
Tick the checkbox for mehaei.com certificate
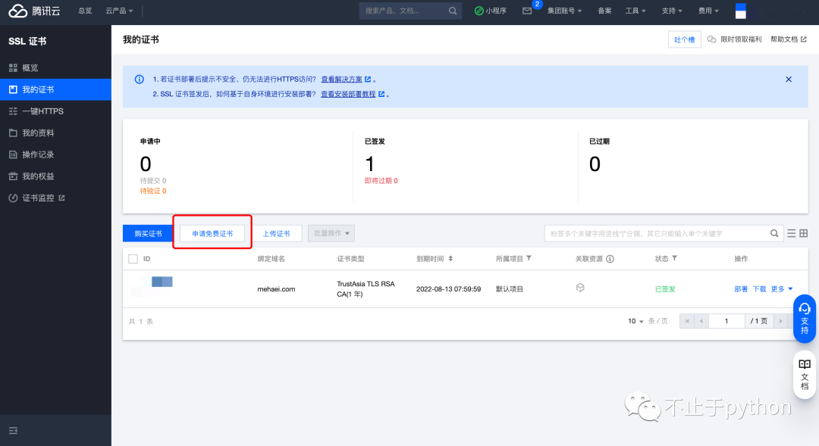(133, 288)
